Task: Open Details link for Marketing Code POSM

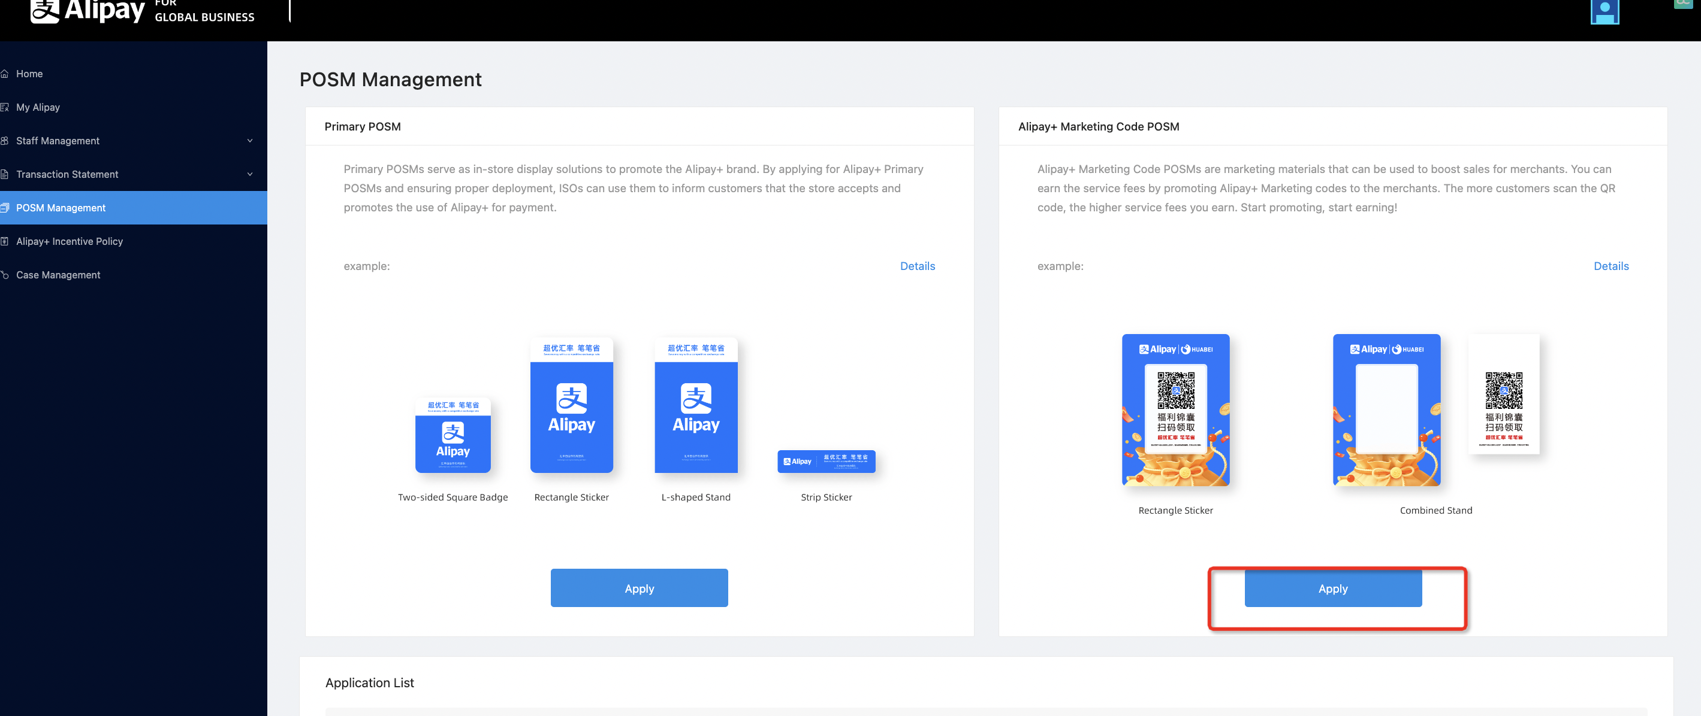Action: (x=1610, y=266)
